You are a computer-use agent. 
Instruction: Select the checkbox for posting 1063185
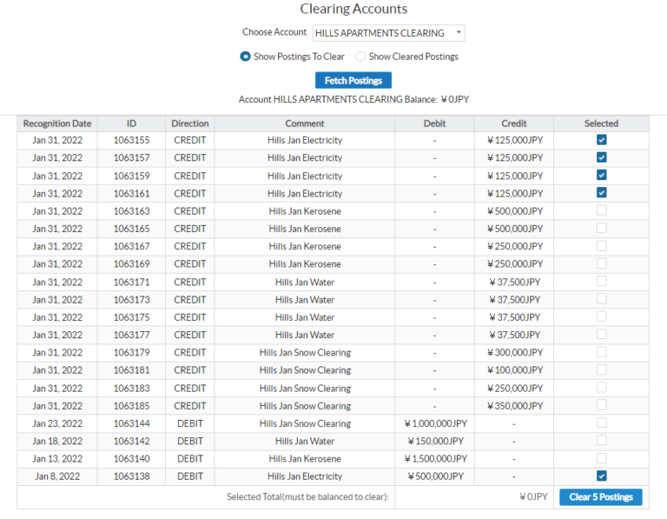point(601,405)
